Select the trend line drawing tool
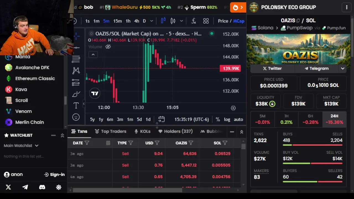 click(76, 48)
